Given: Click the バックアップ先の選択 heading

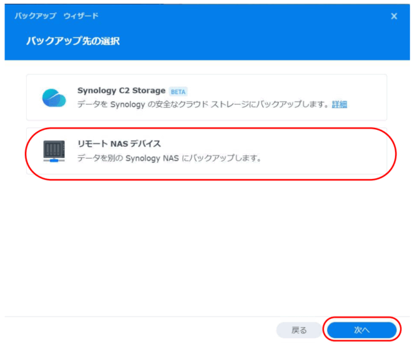Looking at the screenshot, I should click(72, 41).
